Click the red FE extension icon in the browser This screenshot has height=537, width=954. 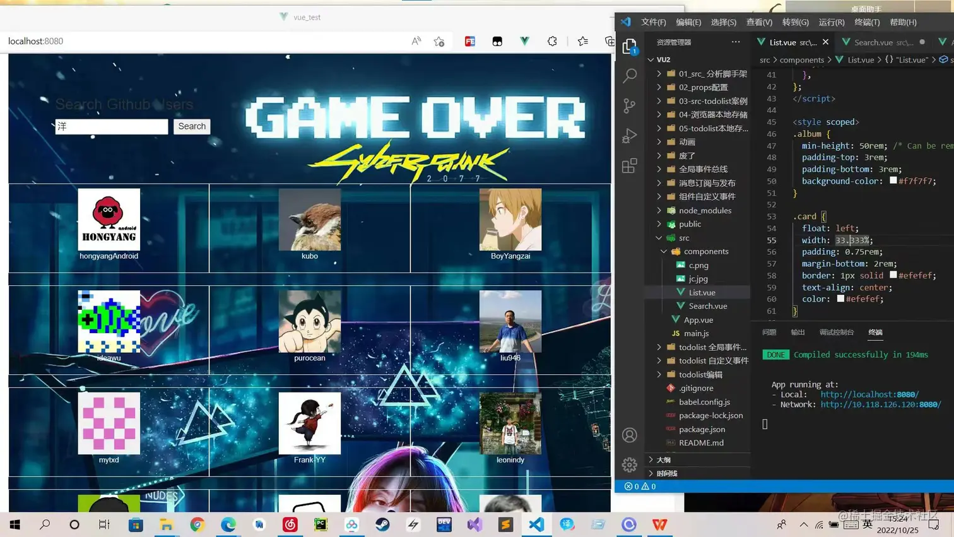(470, 41)
